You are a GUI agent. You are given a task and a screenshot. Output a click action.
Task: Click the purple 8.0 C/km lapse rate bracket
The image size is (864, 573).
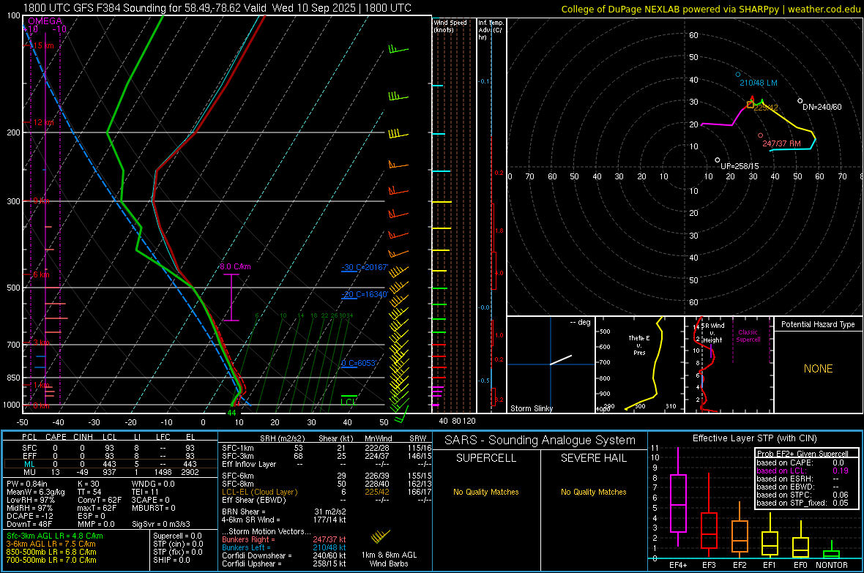coord(231,297)
